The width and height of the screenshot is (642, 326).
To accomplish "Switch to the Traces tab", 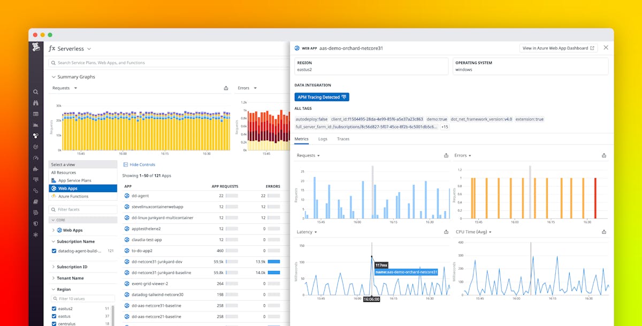I will [x=343, y=139].
